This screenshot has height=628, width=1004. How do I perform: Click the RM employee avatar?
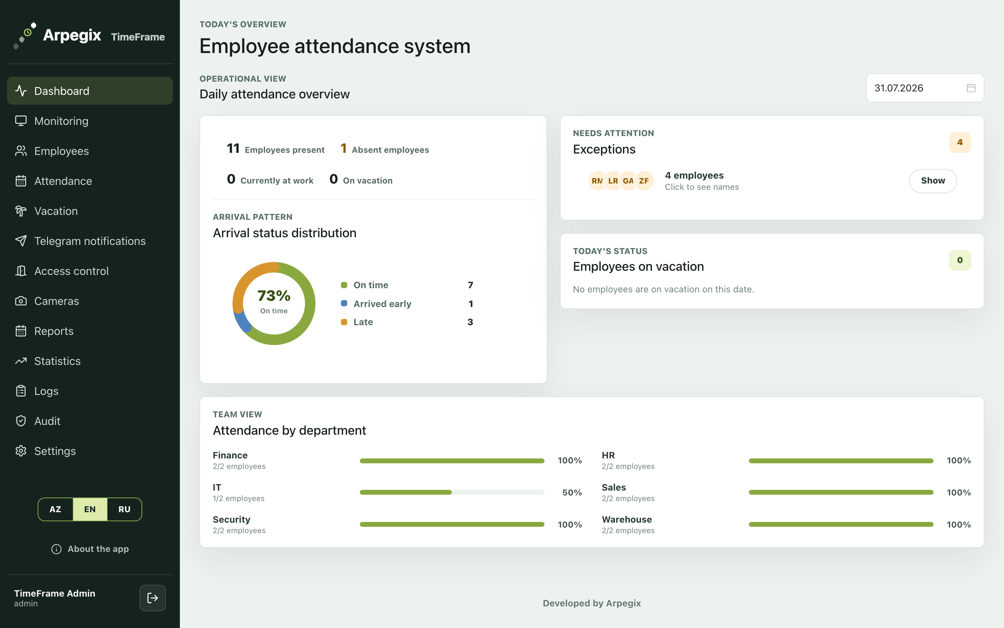pos(598,181)
